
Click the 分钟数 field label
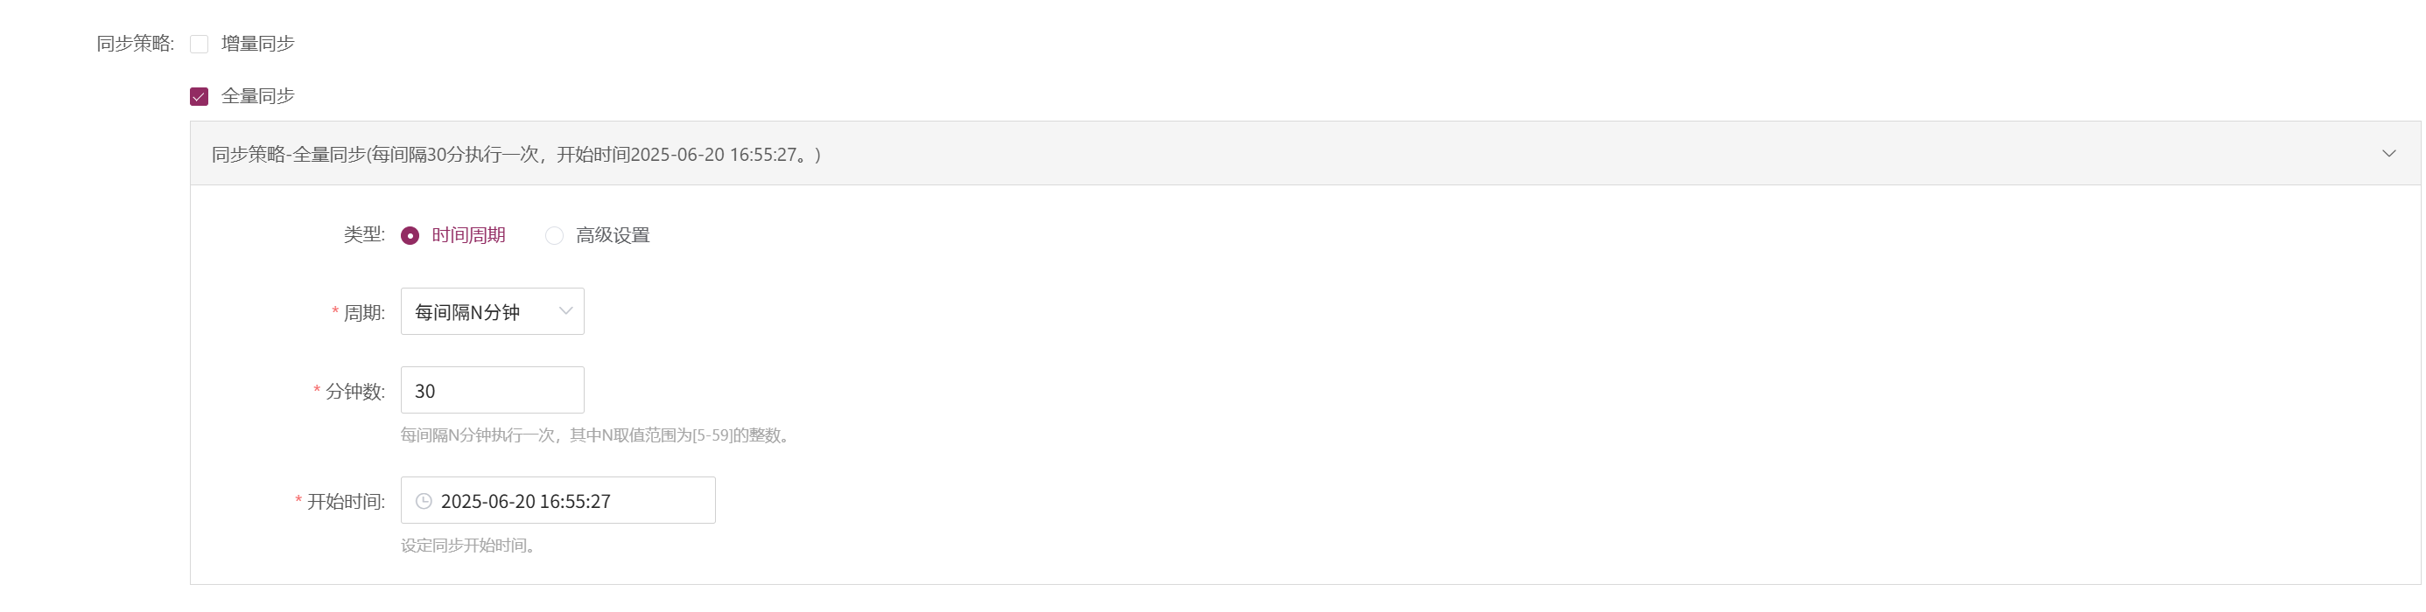355,391
